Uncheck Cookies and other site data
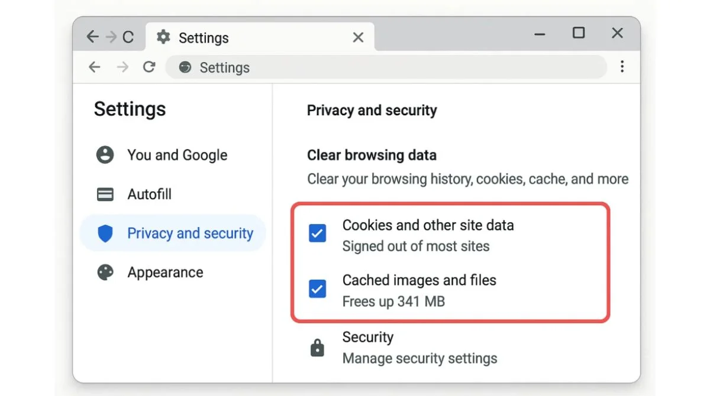The height and width of the screenshot is (396, 710). [x=318, y=234]
